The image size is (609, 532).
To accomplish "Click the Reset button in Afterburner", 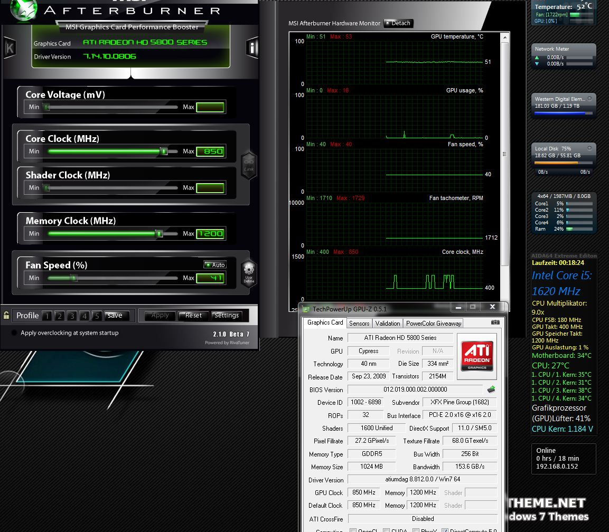I will tap(193, 316).
